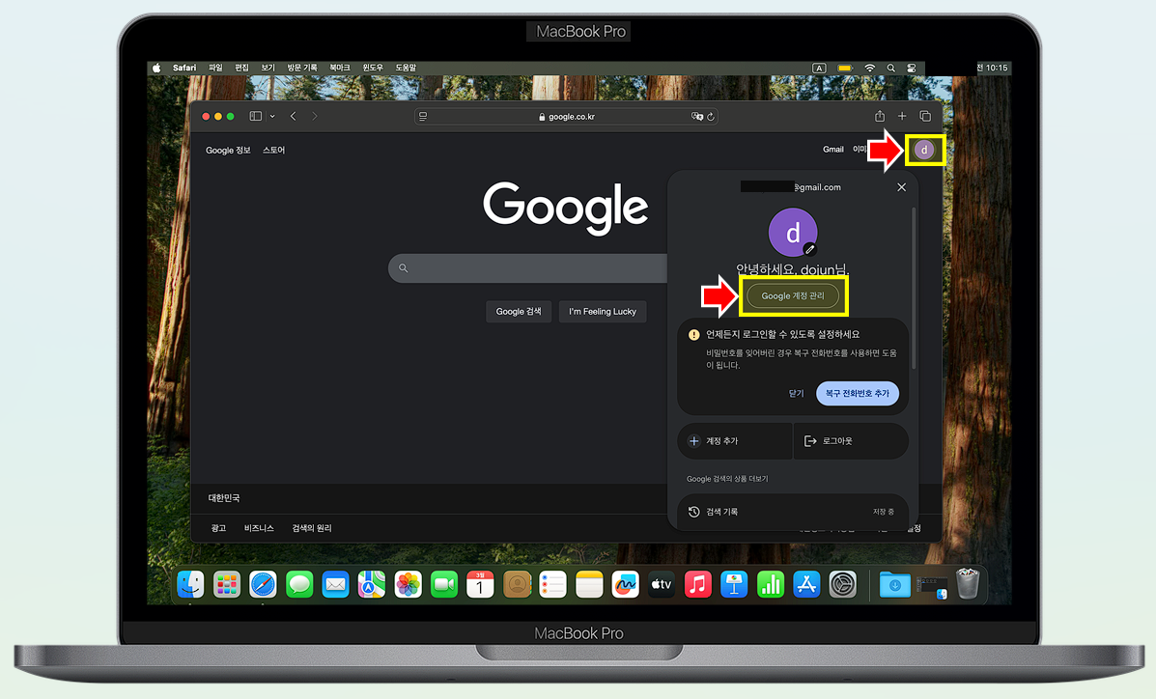Image resolution: width=1156 pixels, height=699 pixels.
Task: Click the 닫기 link in the warning card
Action: 796,393
